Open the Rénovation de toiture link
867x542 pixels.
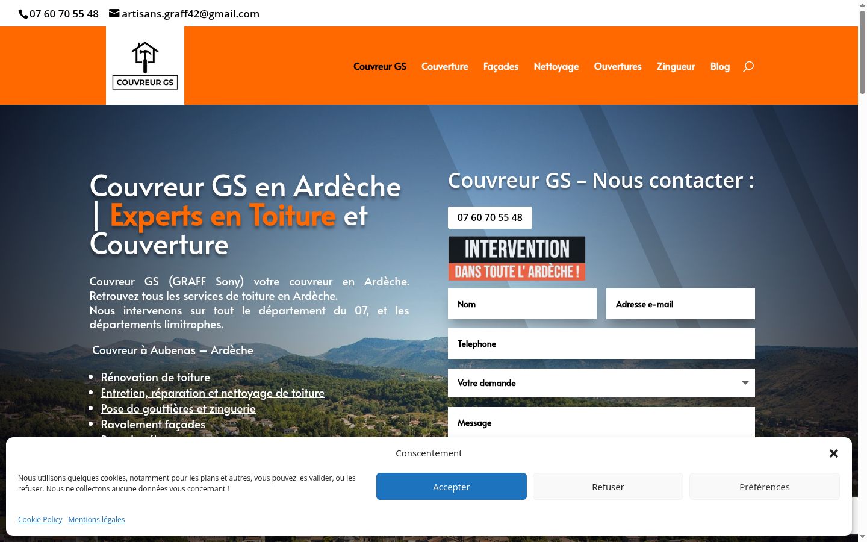click(x=155, y=377)
